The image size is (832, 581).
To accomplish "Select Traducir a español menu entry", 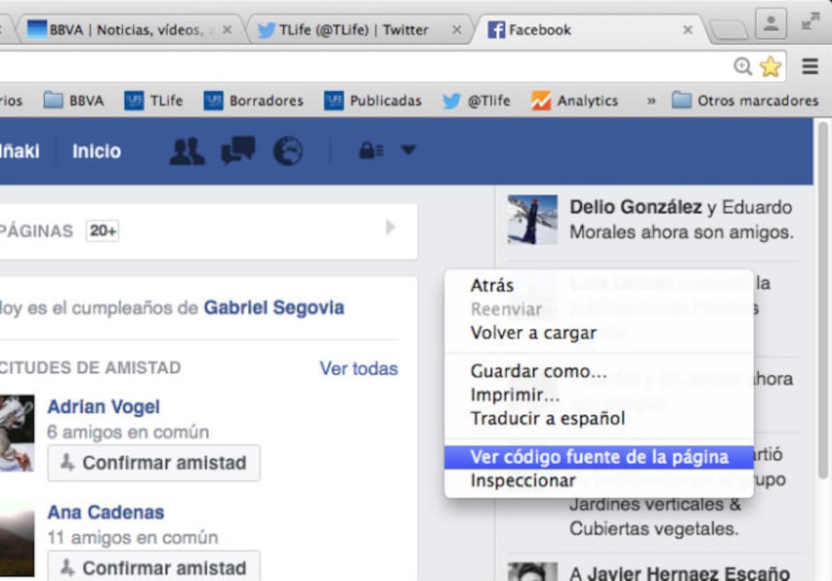I will pyautogui.click(x=547, y=419).
